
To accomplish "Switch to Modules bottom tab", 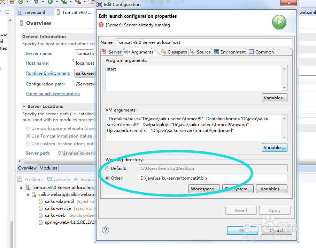I will click(x=48, y=168).
